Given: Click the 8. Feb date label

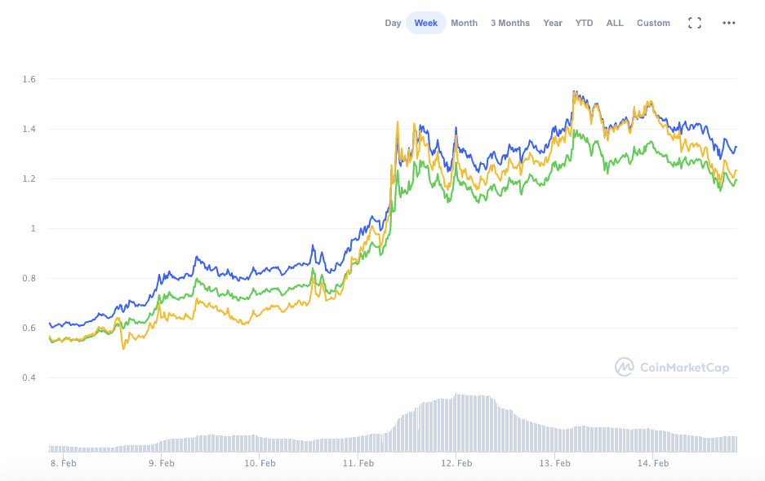Looking at the screenshot, I should click(63, 463).
